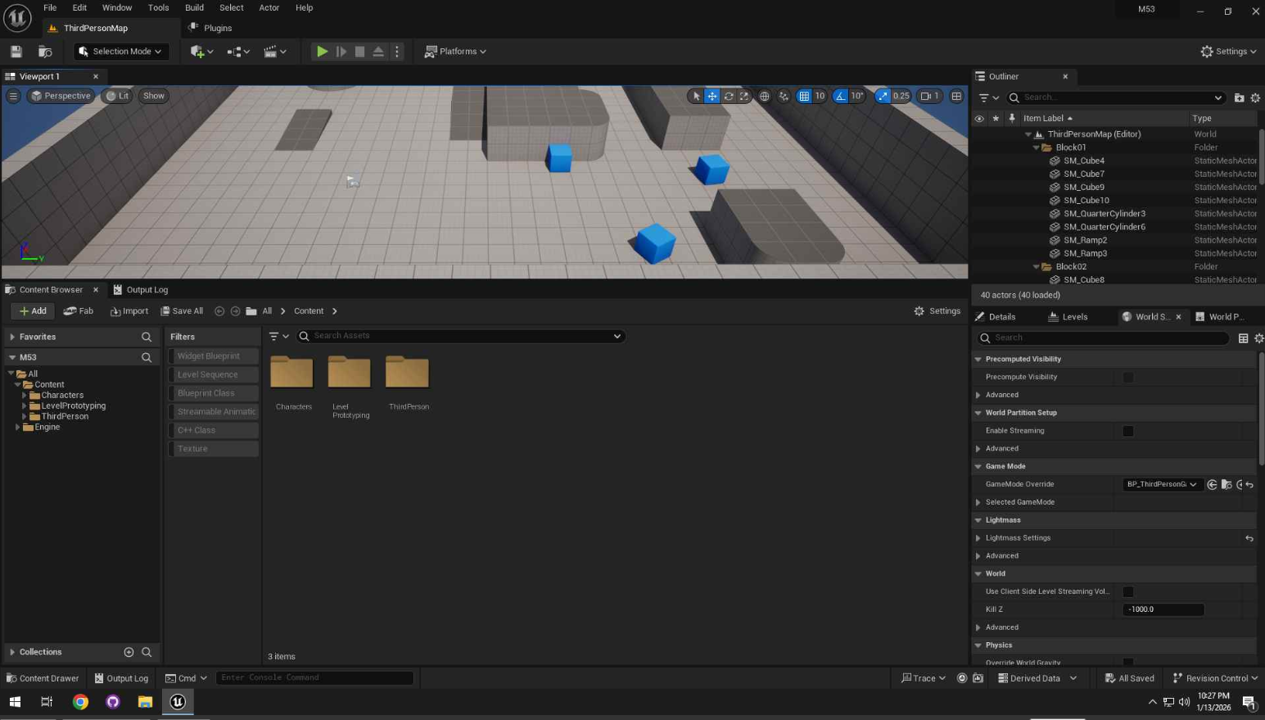Image resolution: width=1265 pixels, height=720 pixels.
Task: Click the Kill Z value field
Action: (1163, 609)
